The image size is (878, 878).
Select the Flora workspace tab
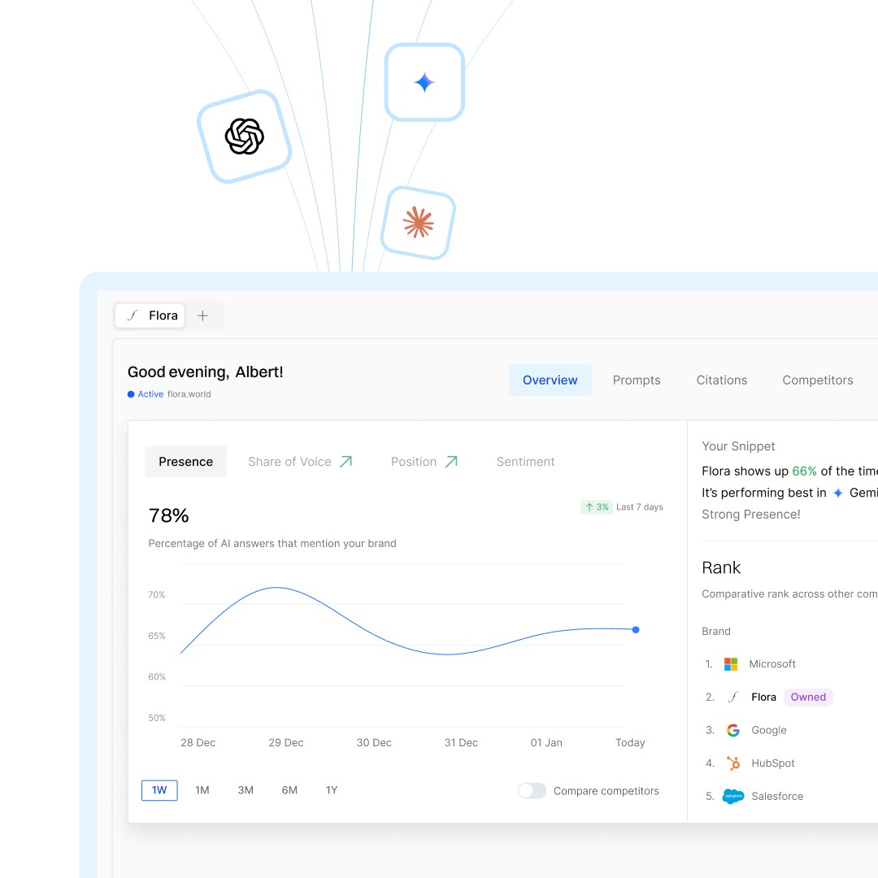(x=150, y=315)
